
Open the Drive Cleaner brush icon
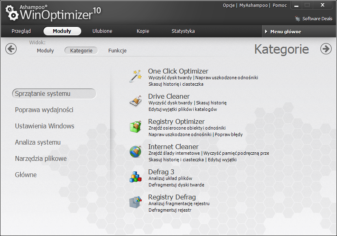135,101
